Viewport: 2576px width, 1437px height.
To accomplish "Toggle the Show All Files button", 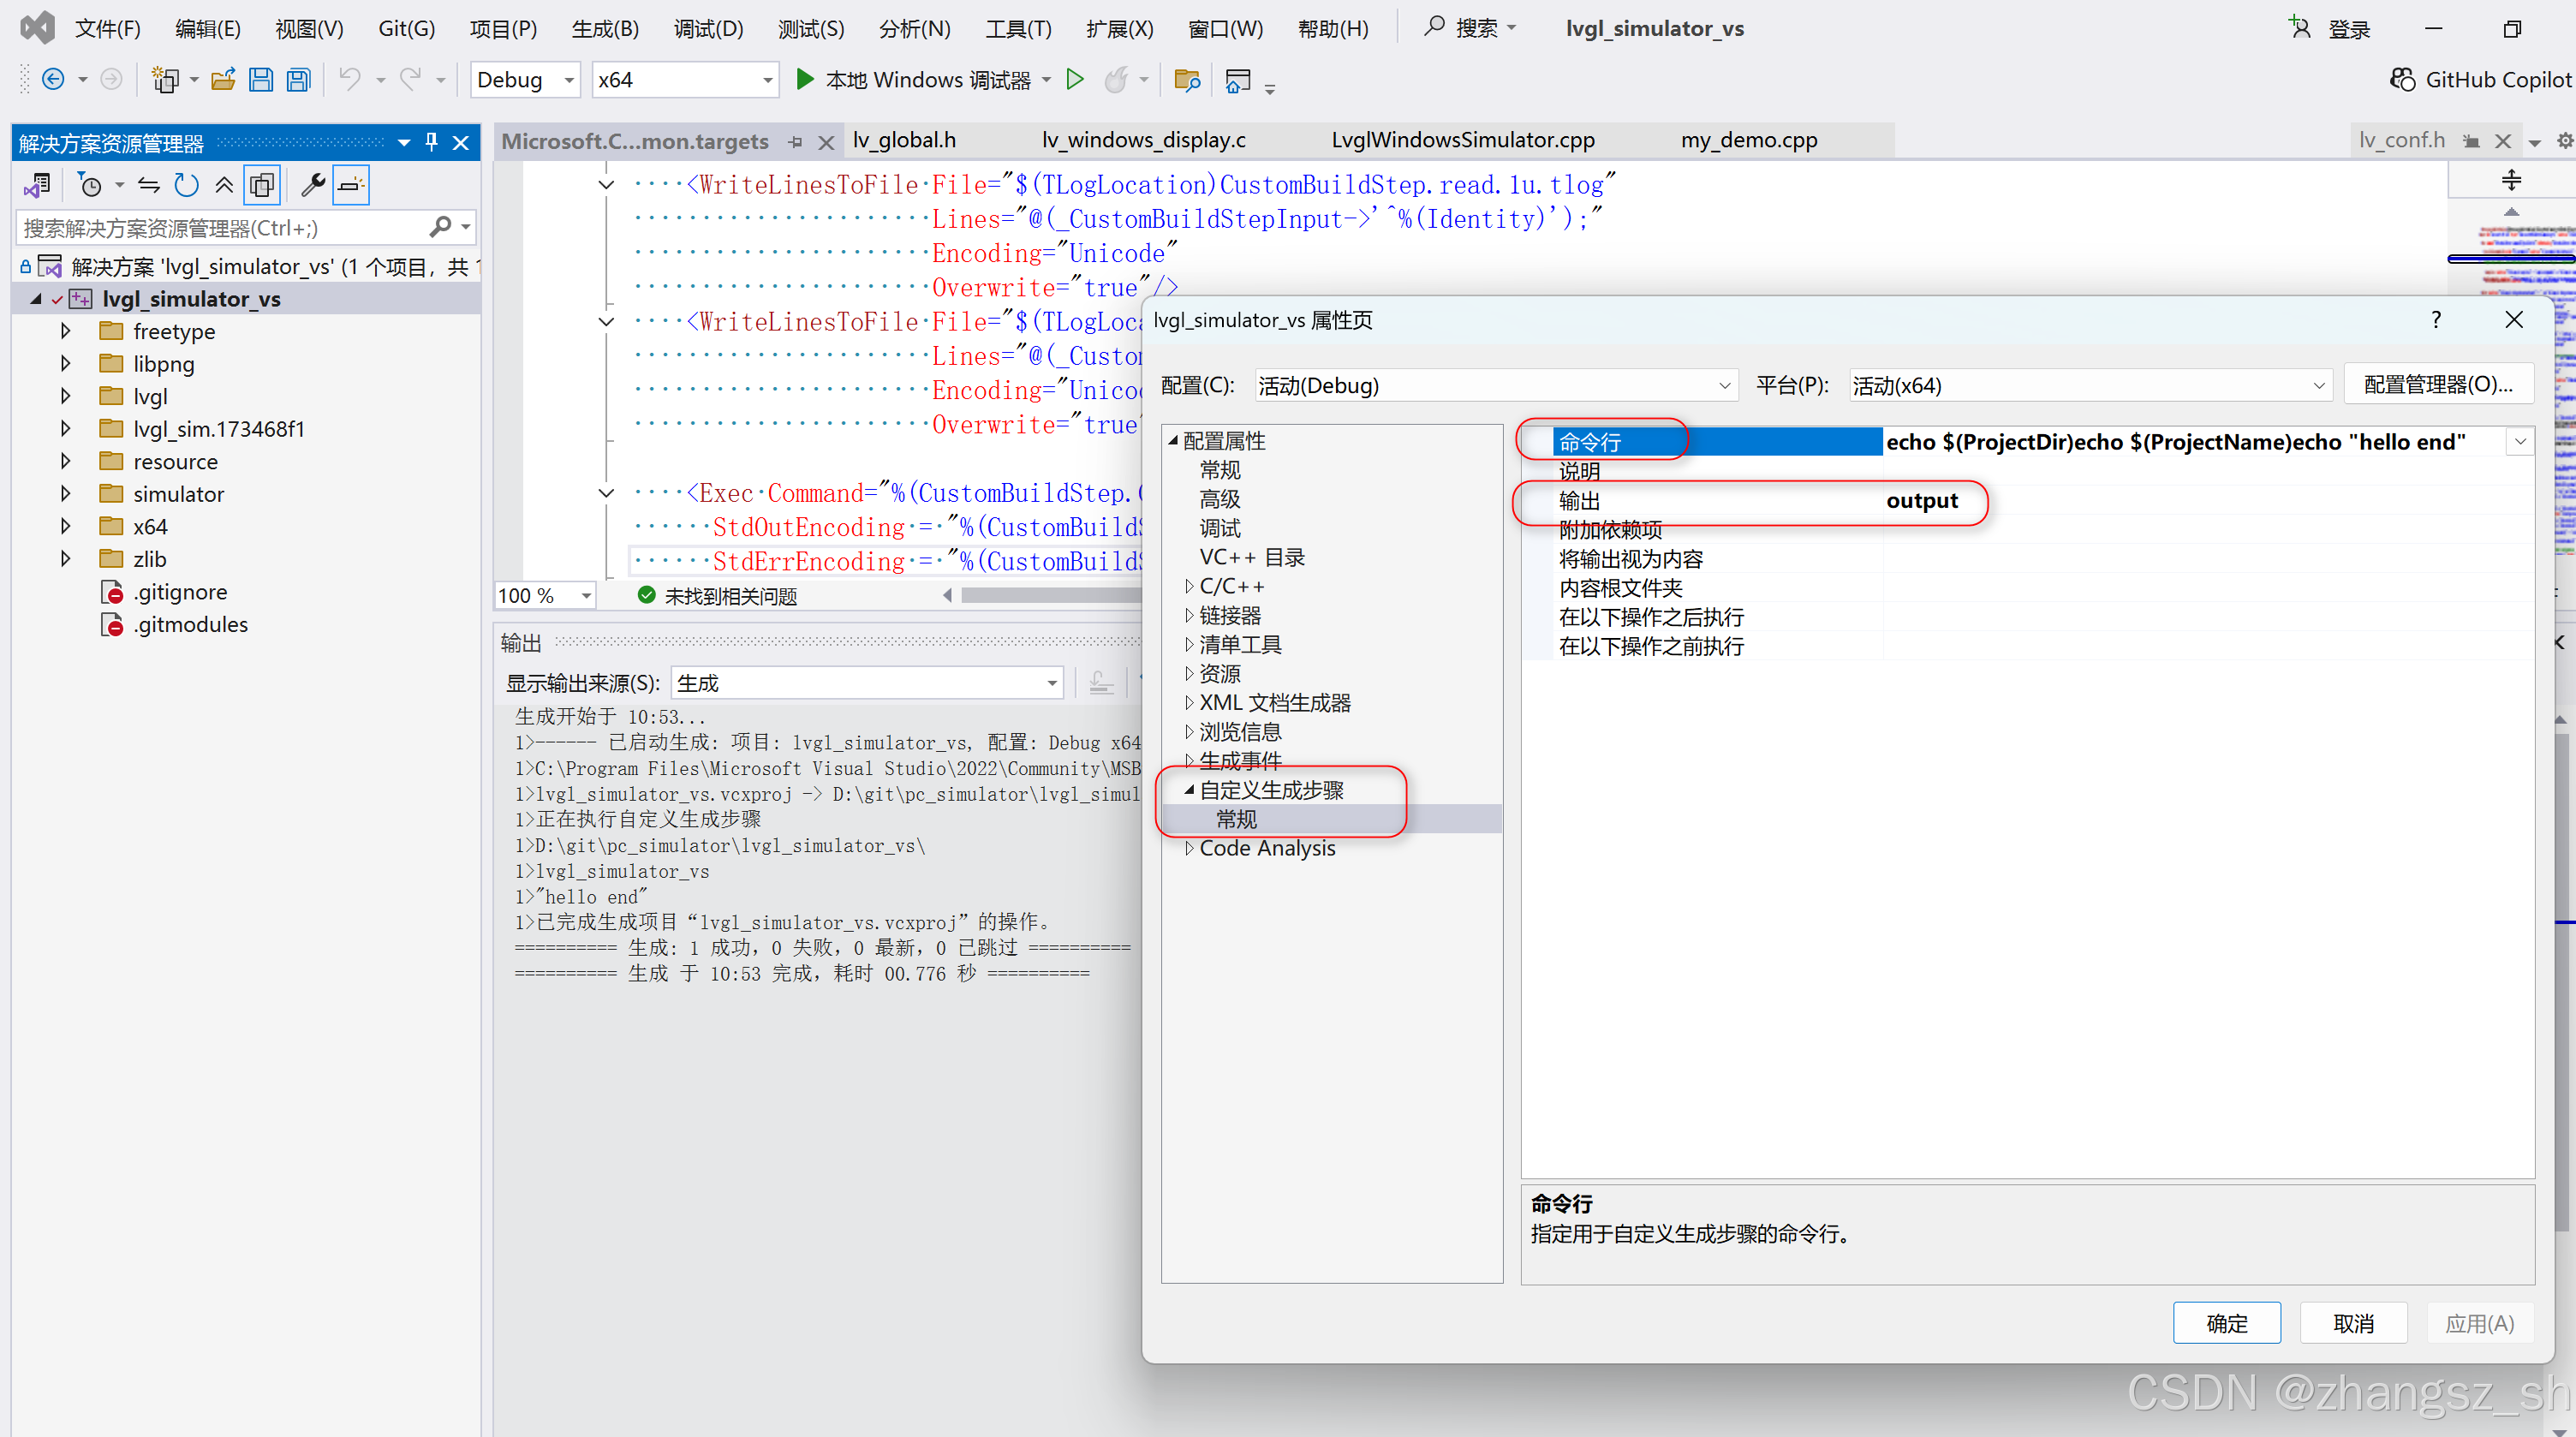I will pyautogui.click(x=262, y=185).
